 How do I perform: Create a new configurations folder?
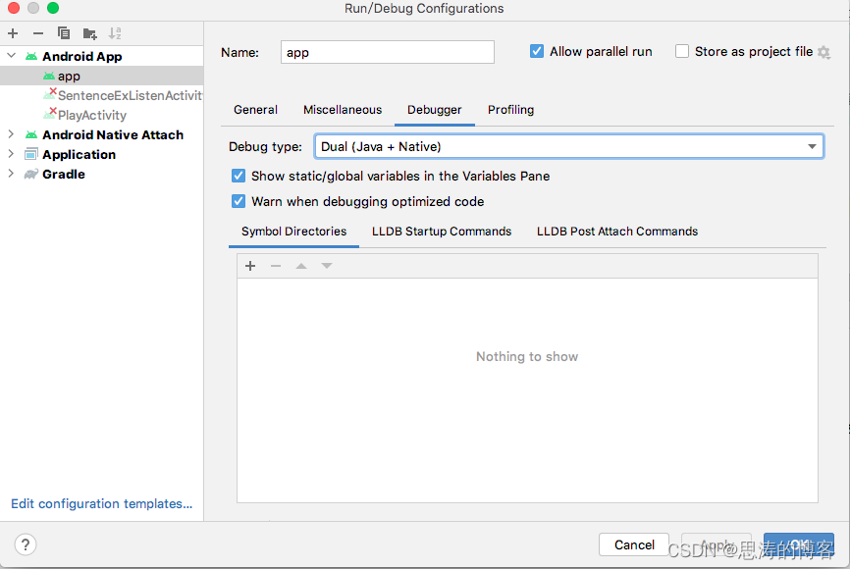[x=89, y=33]
